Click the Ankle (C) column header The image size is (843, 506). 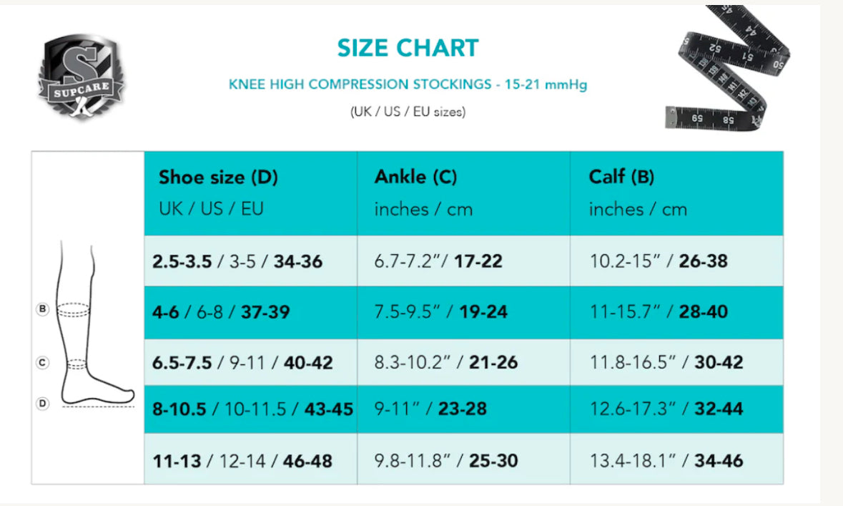click(x=415, y=177)
